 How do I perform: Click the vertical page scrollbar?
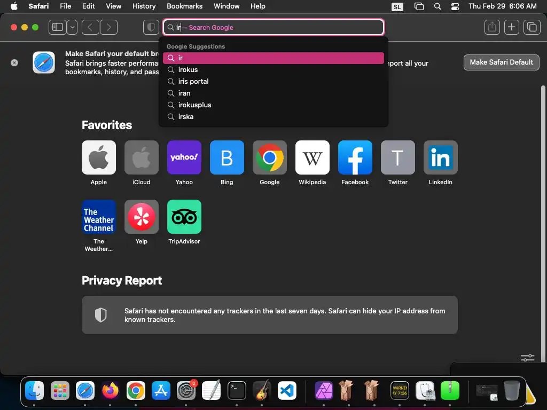coord(543,223)
